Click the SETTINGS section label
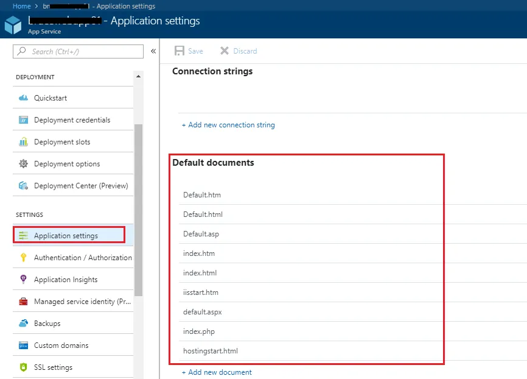The image size is (527, 379). point(29,214)
